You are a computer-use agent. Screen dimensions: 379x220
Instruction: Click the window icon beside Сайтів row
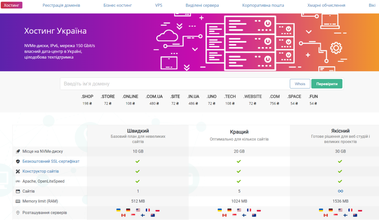pyautogui.click(x=18, y=191)
